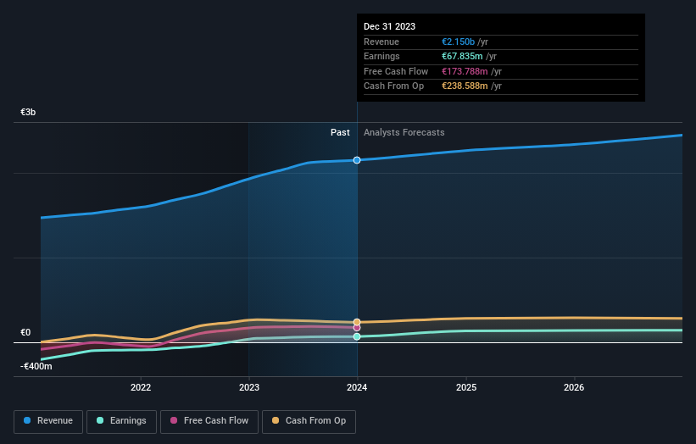696x444 pixels.
Task: Click the Cash From Op tooltip row label
Action: click(x=393, y=86)
